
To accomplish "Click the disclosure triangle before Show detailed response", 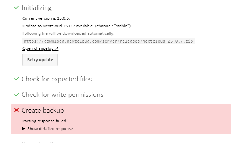I will pyautogui.click(x=24, y=129).
